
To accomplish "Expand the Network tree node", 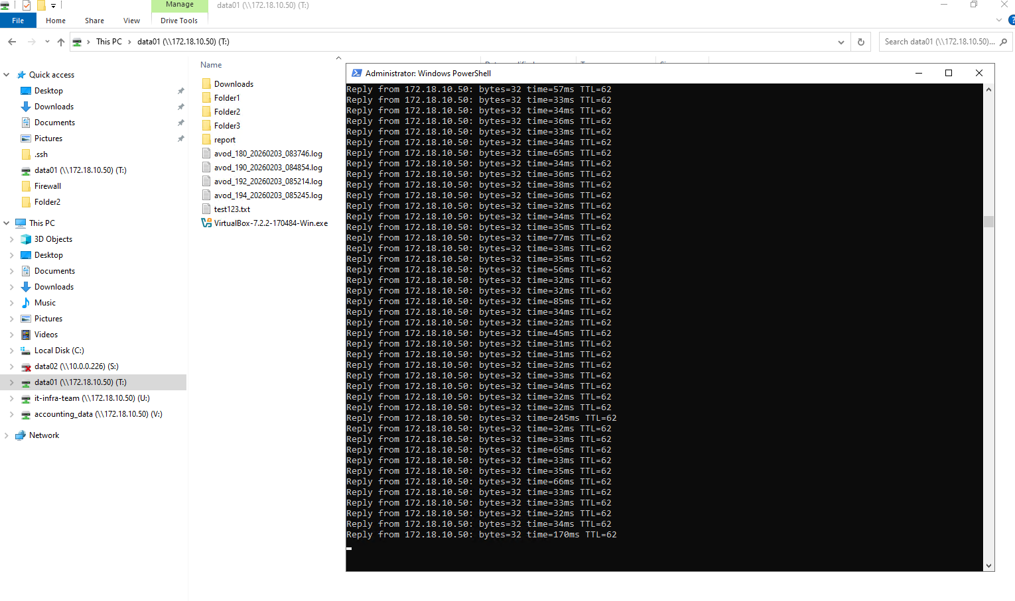I will pos(7,435).
